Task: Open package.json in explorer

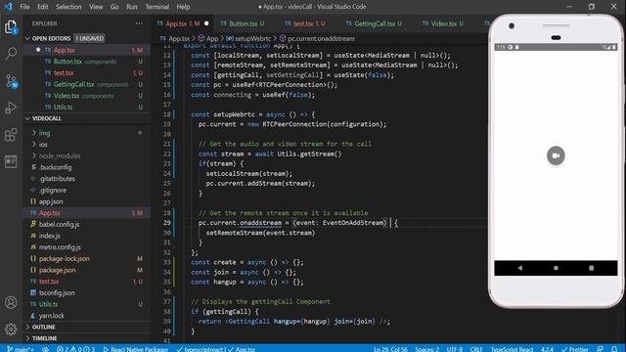Action: (x=57, y=270)
